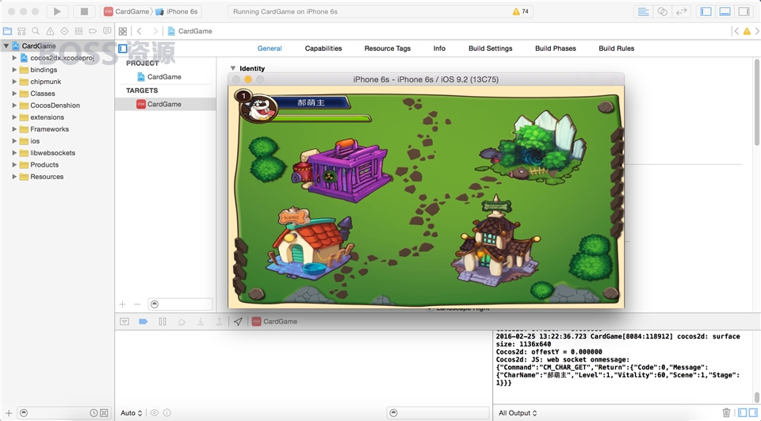Open the Resource Tags tab
Image resolution: width=761 pixels, height=421 pixels.
coord(388,48)
